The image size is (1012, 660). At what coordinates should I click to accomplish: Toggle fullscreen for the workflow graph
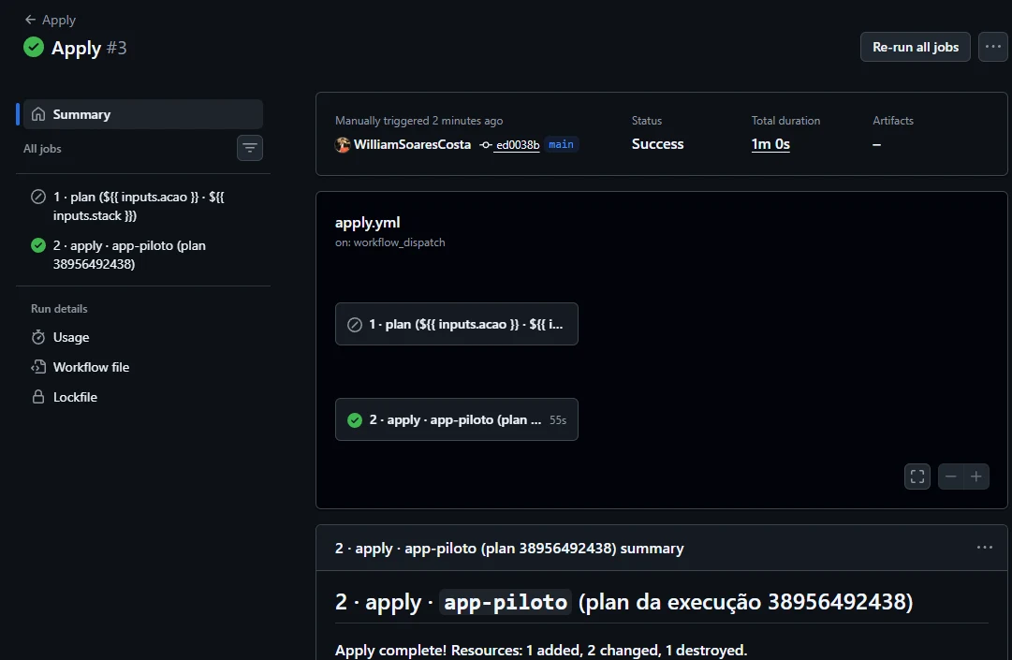tap(917, 477)
